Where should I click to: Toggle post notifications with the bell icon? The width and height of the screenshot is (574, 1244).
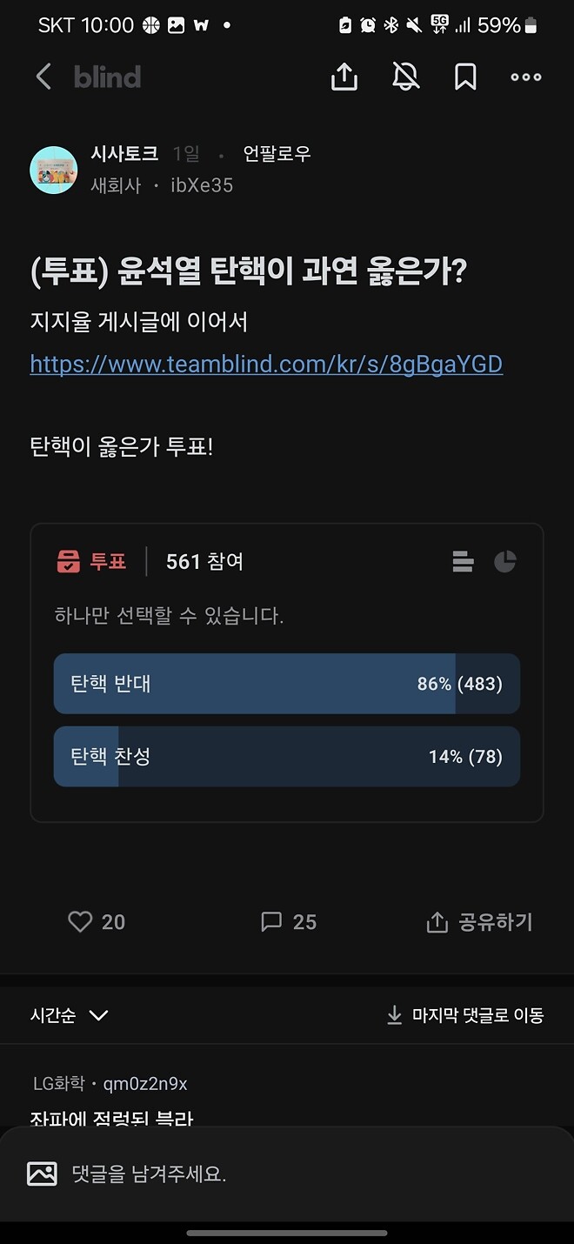[404, 77]
